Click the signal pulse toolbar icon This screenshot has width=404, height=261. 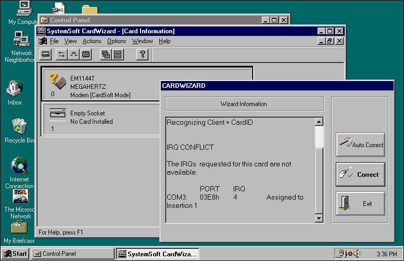click(74, 54)
